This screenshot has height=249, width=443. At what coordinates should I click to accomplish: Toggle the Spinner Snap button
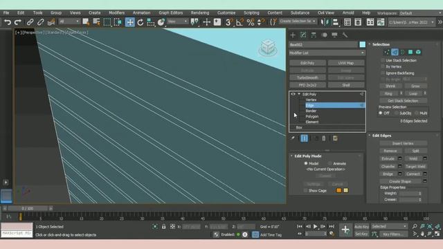click(x=261, y=22)
